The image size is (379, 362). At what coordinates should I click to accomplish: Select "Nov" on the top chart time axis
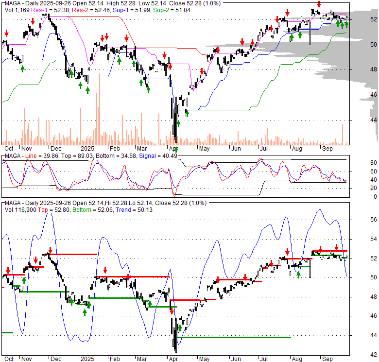point(27,149)
